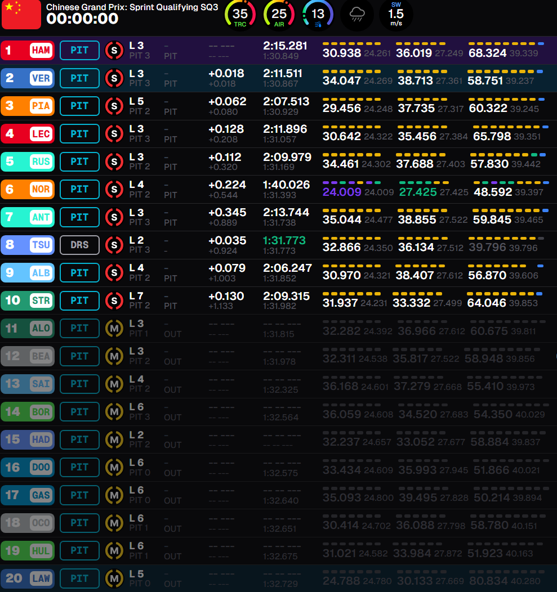557x592 pixels.
Task: Click NOR's green sector 2 time 27.425
Action: coord(418,192)
